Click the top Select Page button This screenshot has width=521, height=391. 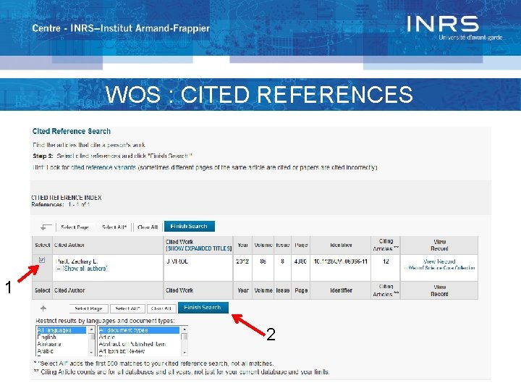[75, 227]
